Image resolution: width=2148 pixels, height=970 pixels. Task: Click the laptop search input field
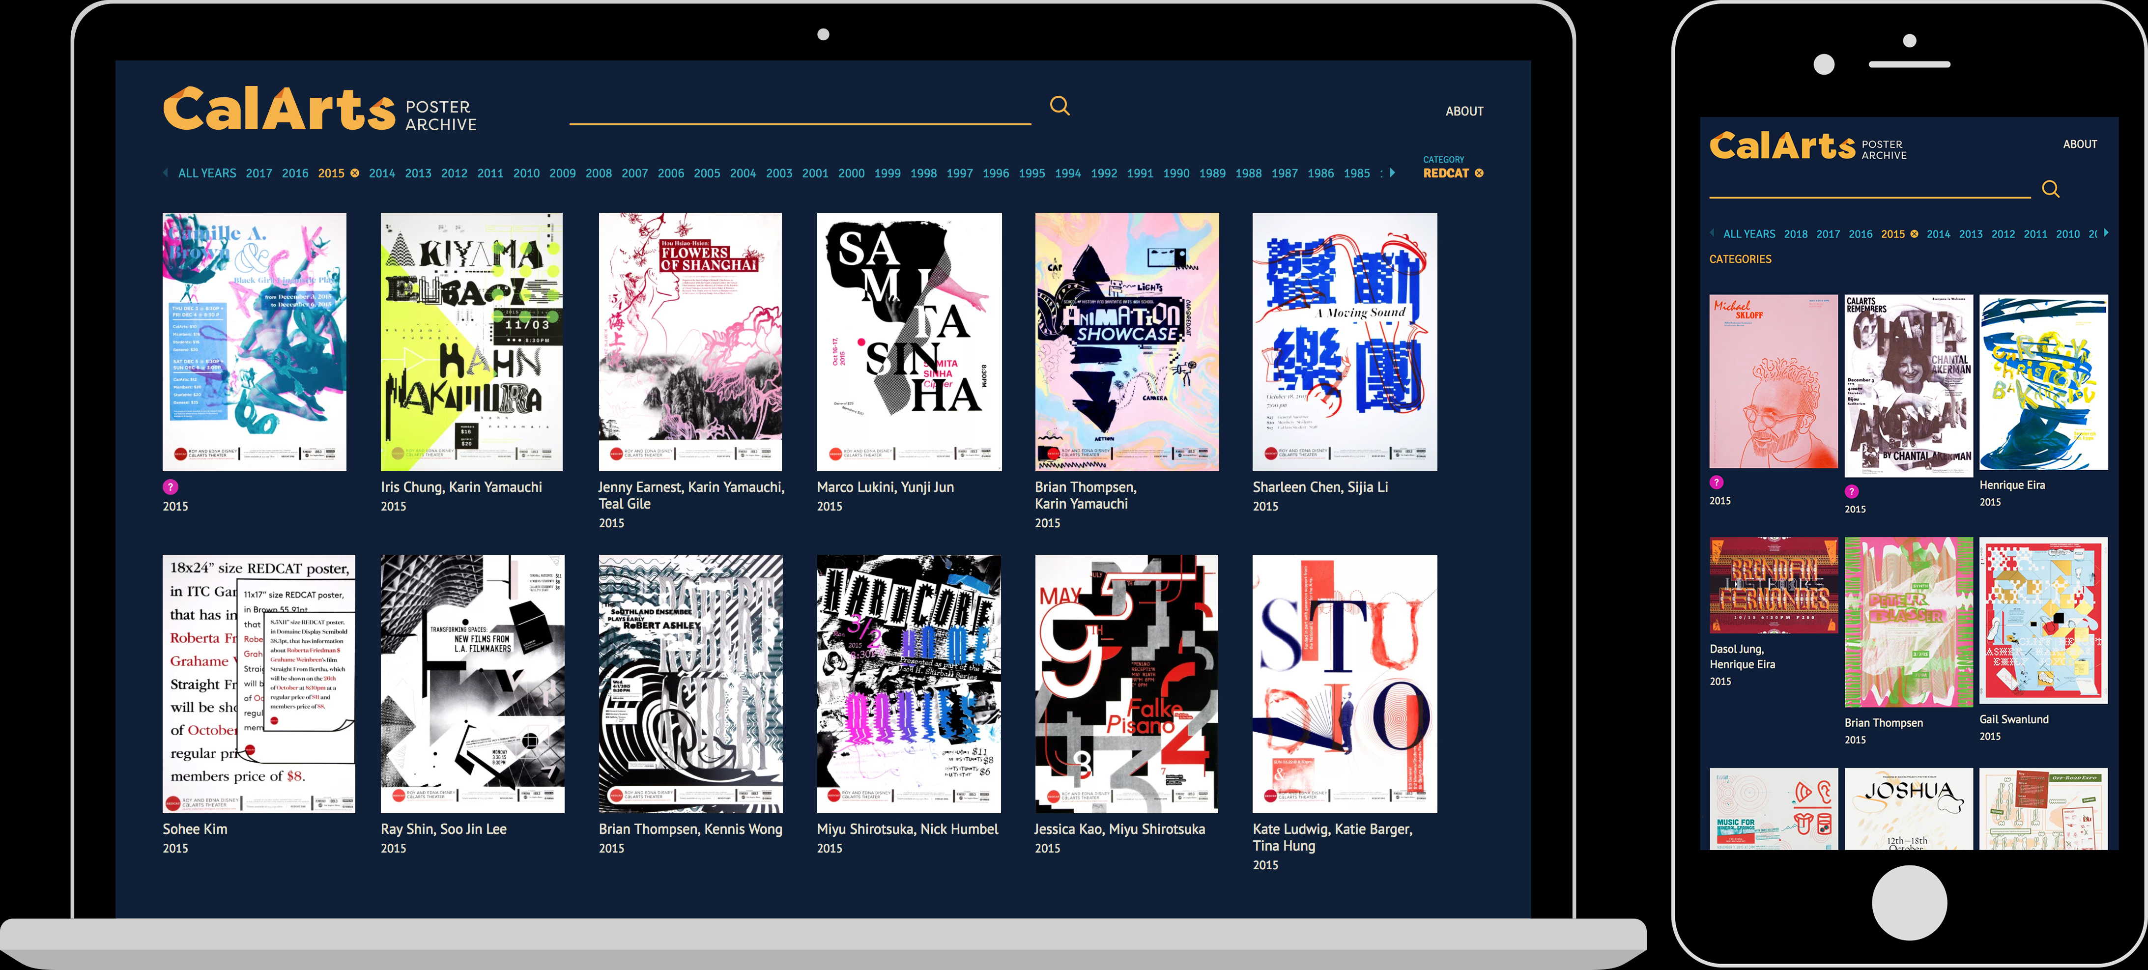800,109
